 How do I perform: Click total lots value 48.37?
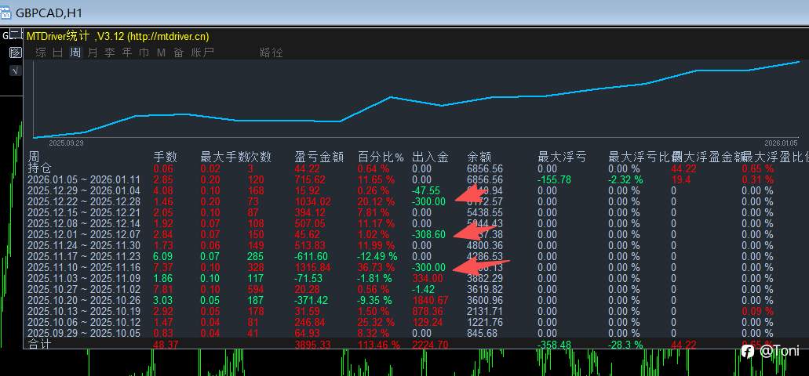pyautogui.click(x=166, y=345)
